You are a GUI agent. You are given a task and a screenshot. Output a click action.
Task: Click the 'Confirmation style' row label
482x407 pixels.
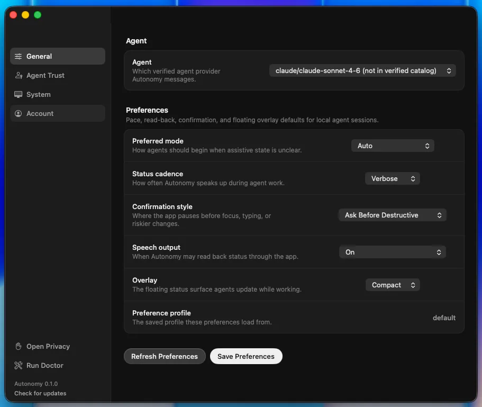click(162, 206)
